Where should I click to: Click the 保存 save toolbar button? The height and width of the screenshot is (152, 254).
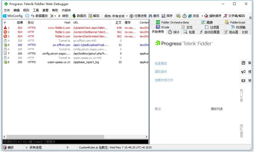pyautogui.click(x=167, y=16)
